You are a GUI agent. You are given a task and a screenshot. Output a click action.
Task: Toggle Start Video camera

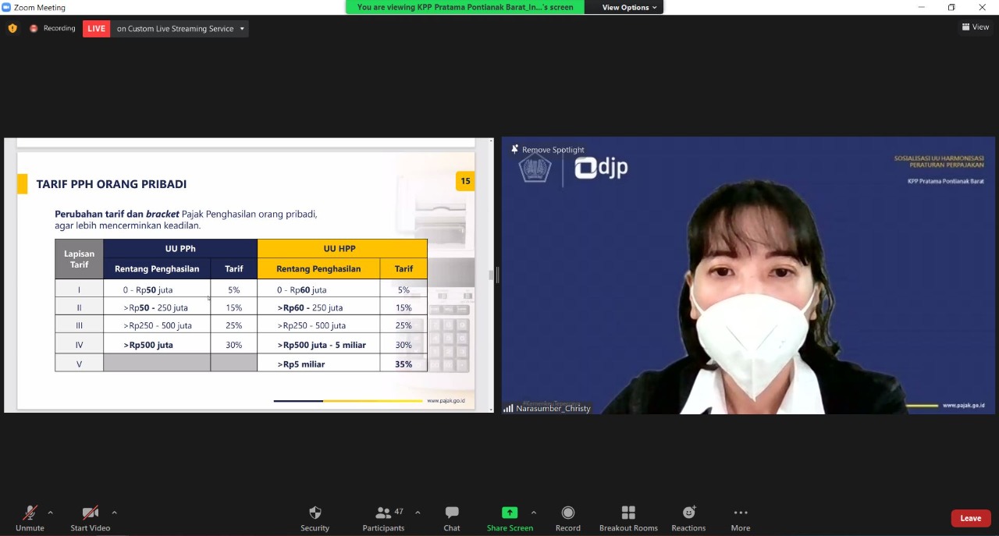pos(90,513)
